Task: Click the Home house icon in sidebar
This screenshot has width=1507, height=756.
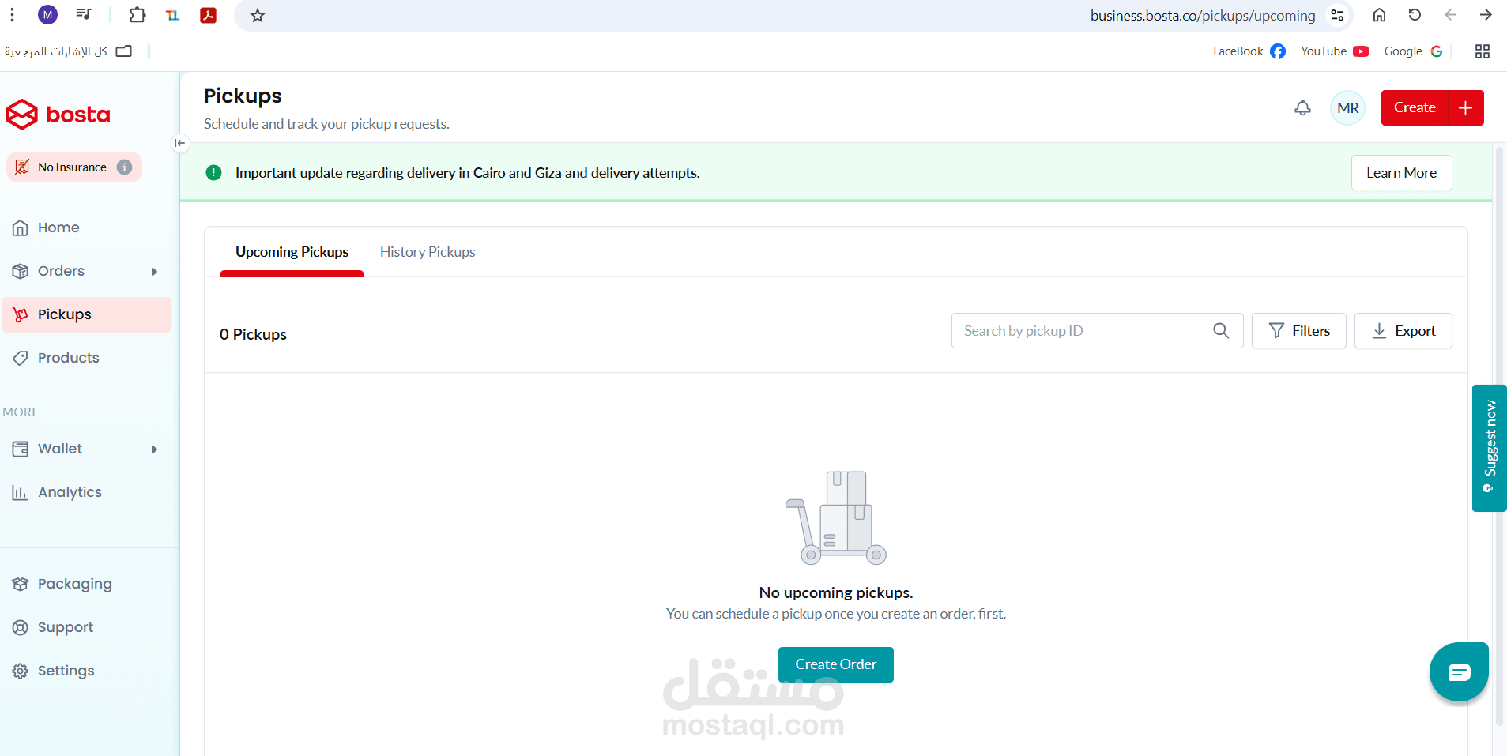Action: tap(21, 228)
